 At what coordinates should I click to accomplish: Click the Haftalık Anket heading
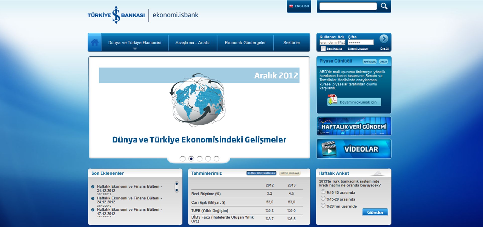tap(334, 173)
